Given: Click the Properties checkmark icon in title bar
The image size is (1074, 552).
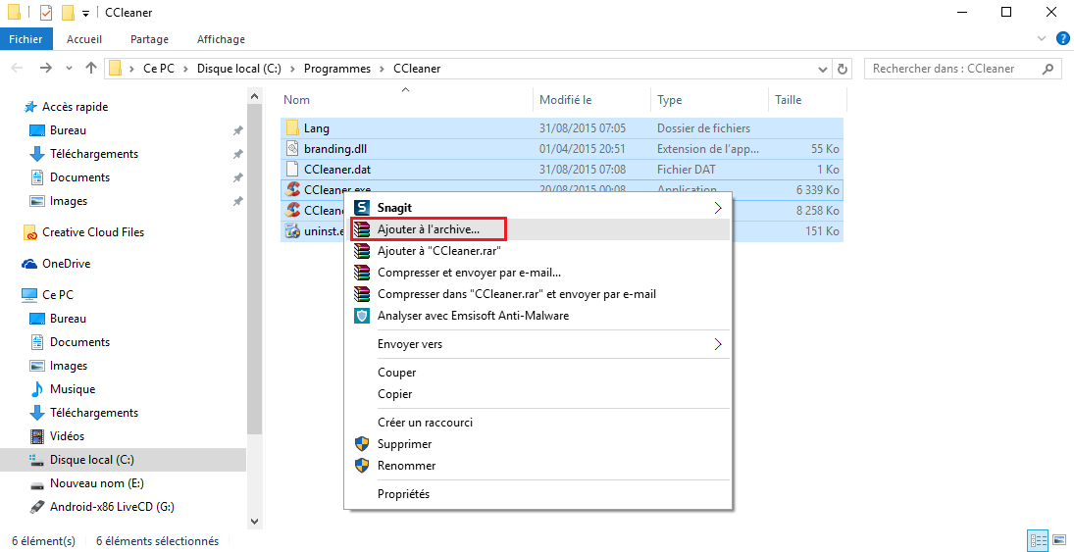Looking at the screenshot, I should 46,13.
